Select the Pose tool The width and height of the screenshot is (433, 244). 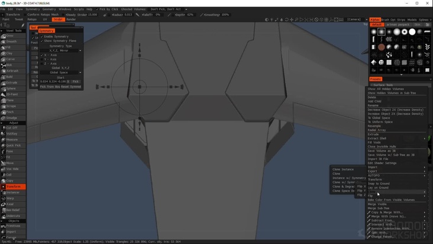click(x=13, y=152)
